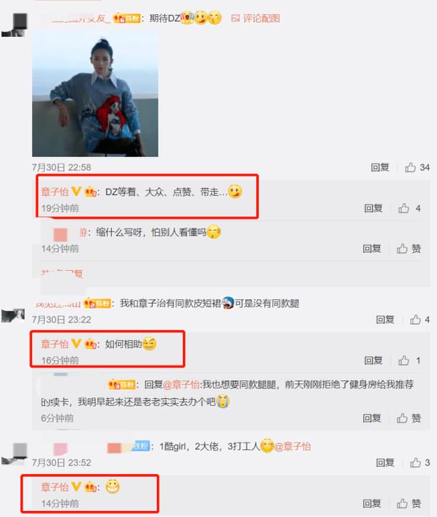Like the 同款皮短裙 comment
Image resolution: width=437 pixels, height=517 pixels.
click(x=419, y=320)
